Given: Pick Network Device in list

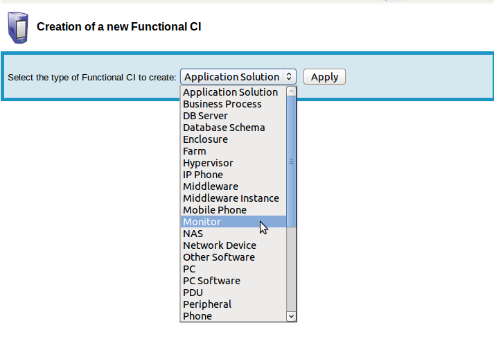Looking at the screenshot, I should tap(219, 245).
